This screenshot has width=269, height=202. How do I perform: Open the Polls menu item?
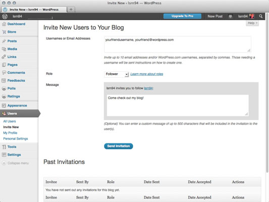[12, 88]
